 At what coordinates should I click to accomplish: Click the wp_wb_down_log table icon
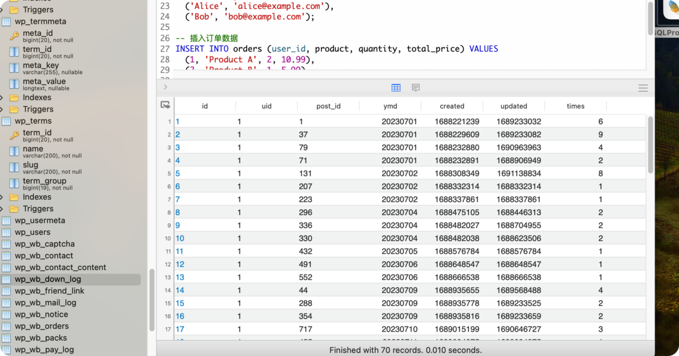tap(6, 280)
